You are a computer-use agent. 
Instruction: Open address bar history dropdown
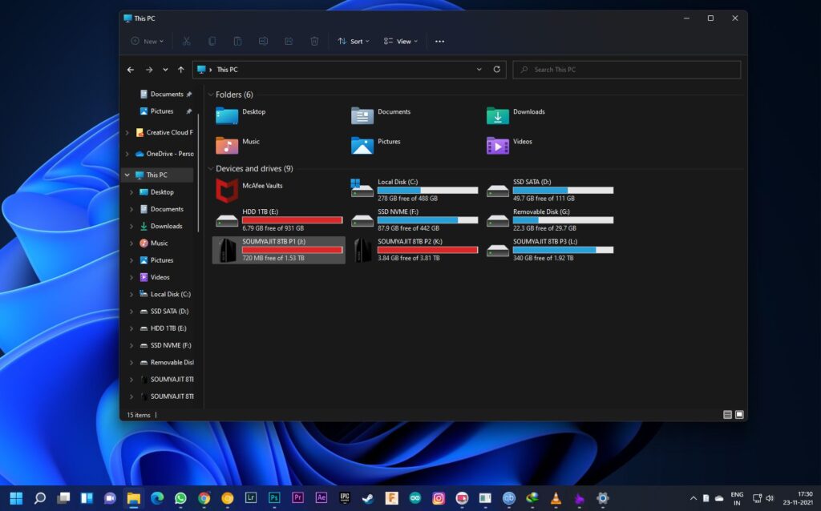[x=479, y=69]
